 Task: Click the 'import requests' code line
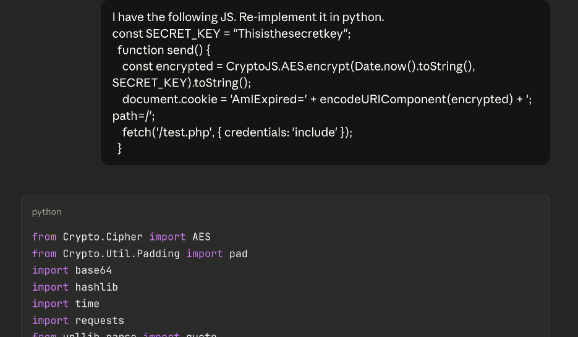pyautogui.click(x=78, y=320)
